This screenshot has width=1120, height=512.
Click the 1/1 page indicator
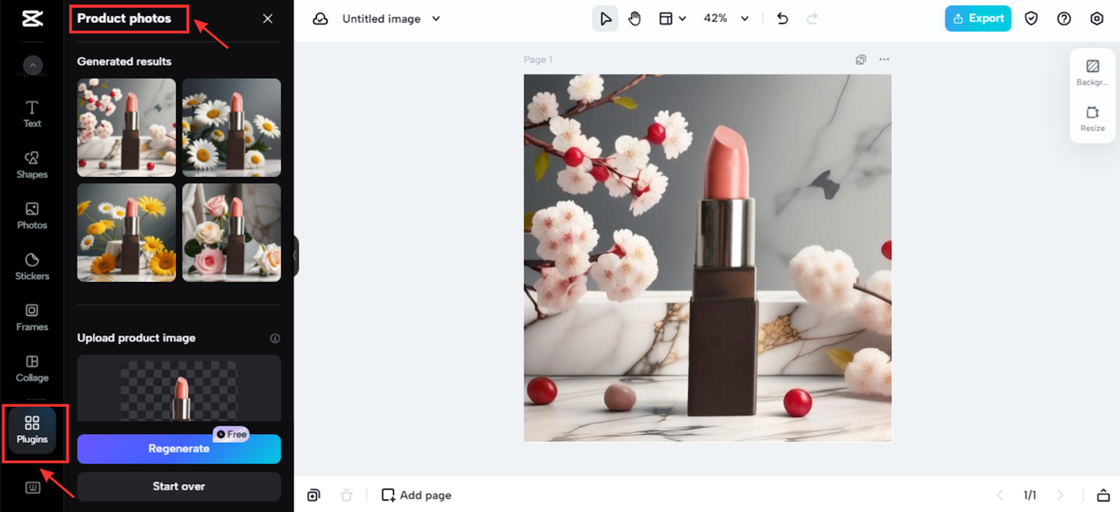tap(1031, 495)
